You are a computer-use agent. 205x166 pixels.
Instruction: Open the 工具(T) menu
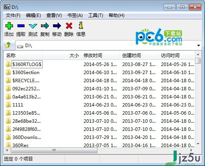96,15
